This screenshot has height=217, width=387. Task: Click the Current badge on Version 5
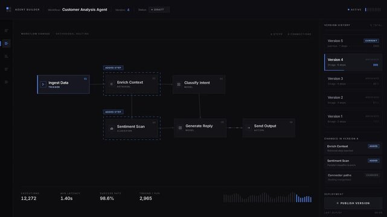pyautogui.click(x=371, y=40)
